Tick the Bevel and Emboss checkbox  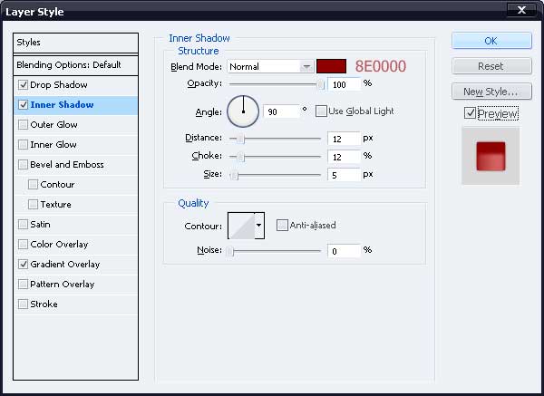coord(23,164)
